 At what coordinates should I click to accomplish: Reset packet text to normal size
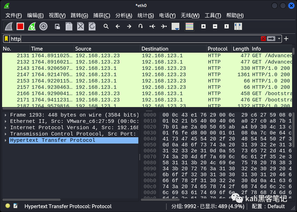click(227, 26)
